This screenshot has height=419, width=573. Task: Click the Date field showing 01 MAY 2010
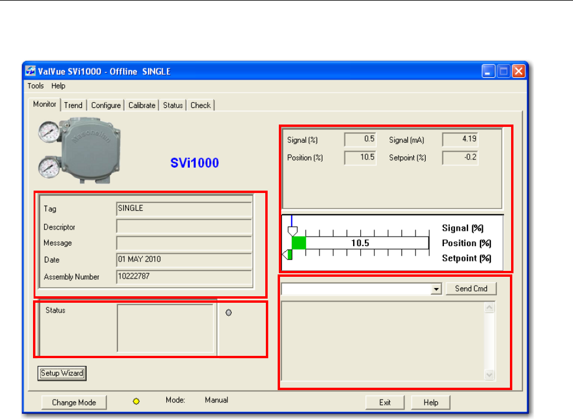click(184, 260)
